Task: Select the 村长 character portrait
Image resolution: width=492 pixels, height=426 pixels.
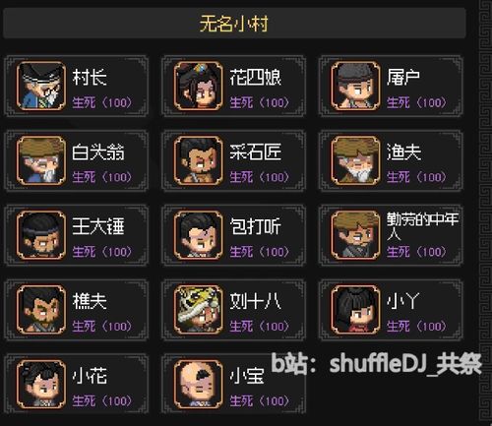Action: click(x=41, y=86)
